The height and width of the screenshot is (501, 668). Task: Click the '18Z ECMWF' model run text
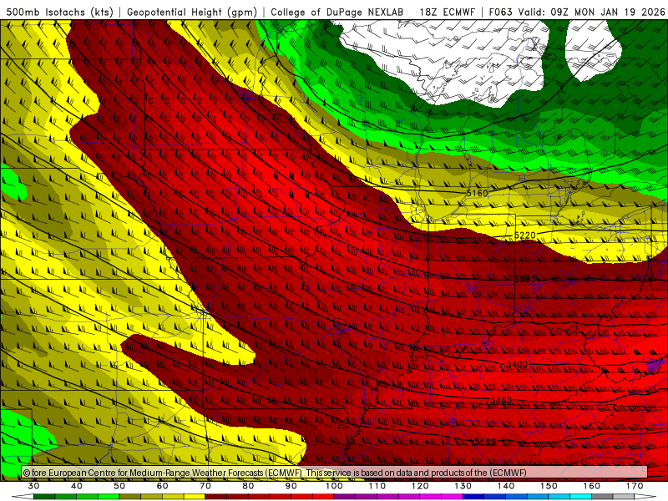click(447, 12)
